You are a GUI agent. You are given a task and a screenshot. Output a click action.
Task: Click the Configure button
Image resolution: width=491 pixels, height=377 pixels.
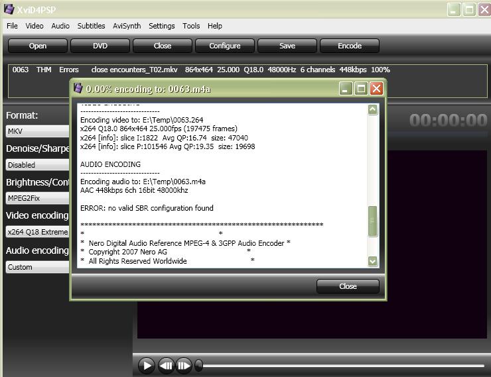pos(224,46)
